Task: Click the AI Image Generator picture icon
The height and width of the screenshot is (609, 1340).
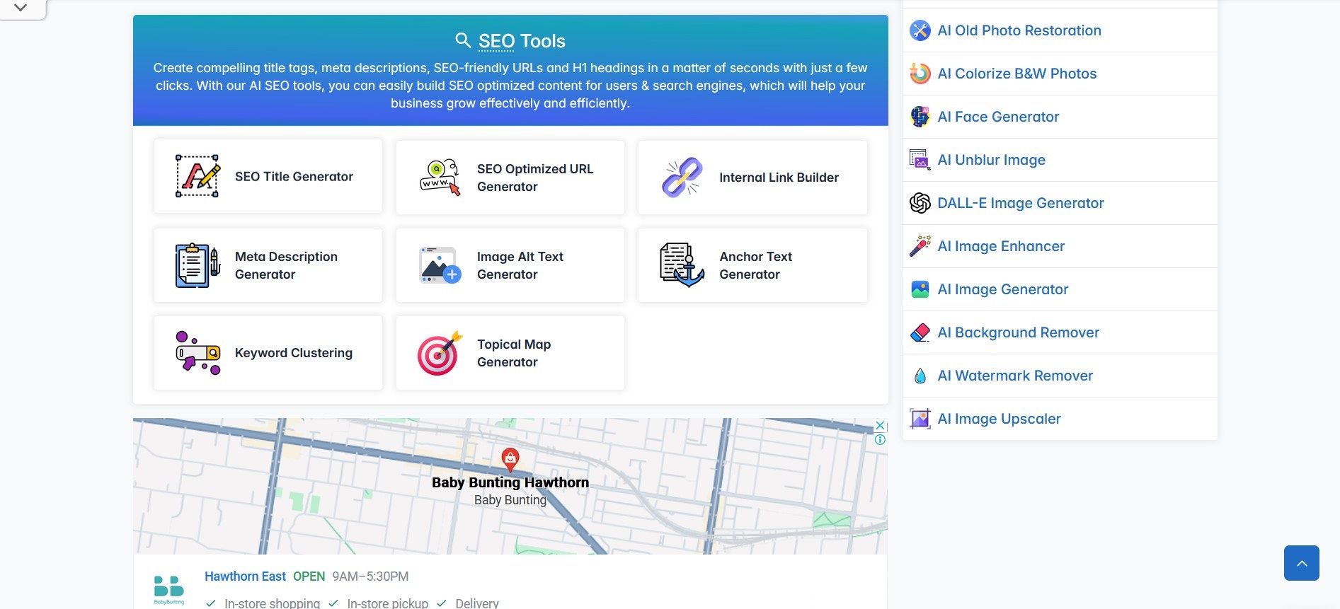Action: pos(920,289)
